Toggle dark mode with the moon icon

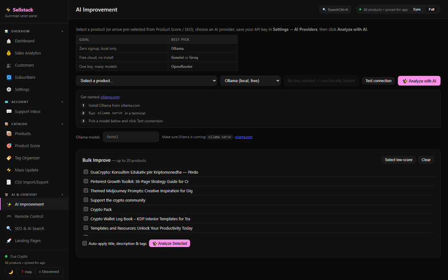11,272
